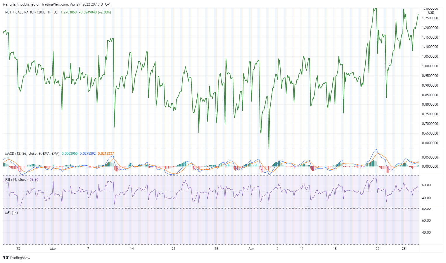Click the 0.0500000 level on the MACD axis

[430, 157]
